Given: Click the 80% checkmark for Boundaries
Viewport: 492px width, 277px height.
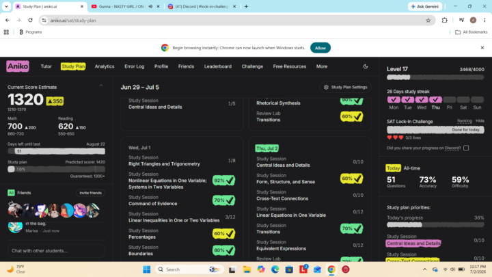Looking at the screenshot, I should tap(223, 250).
